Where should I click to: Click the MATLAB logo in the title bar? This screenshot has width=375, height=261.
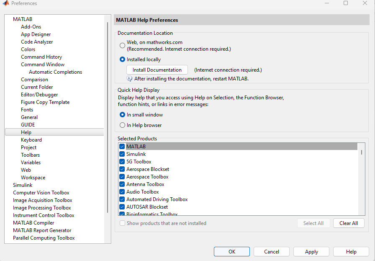(x=6, y=3)
